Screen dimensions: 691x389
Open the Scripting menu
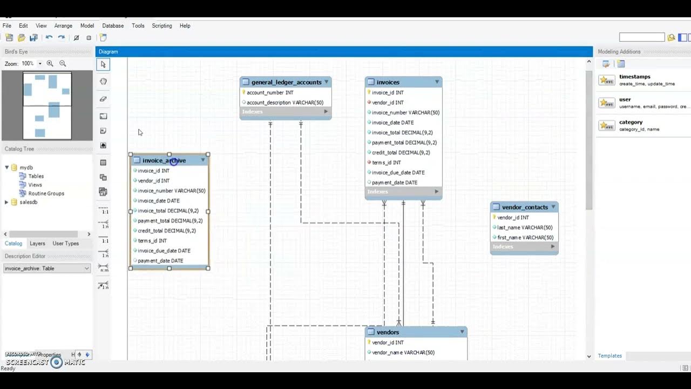point(162,25)
